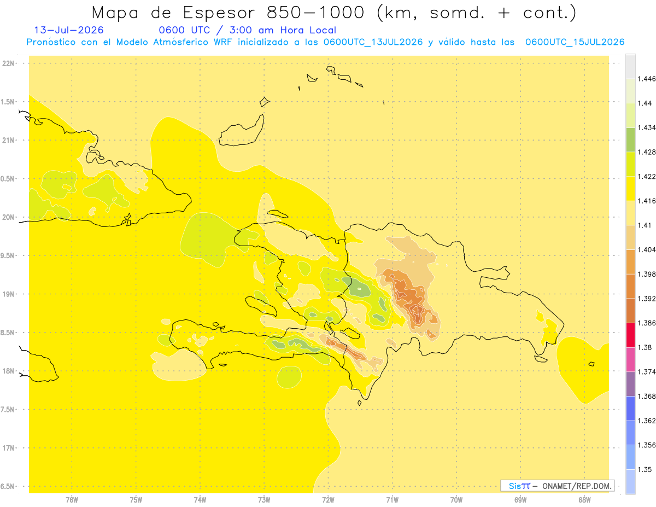
Task: Select the latitude label '9.5N'
Action: point(8,256)
